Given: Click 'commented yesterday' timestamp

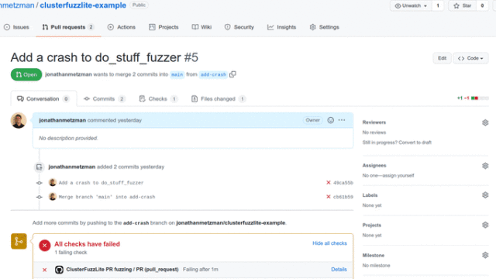Looking at the screenshot, I should pos(115,121).
